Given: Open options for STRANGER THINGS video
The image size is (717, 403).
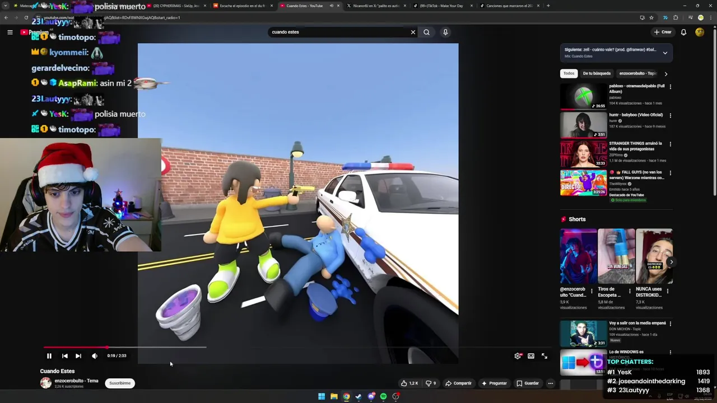Looking at the screenshot, I should point(670,144).
